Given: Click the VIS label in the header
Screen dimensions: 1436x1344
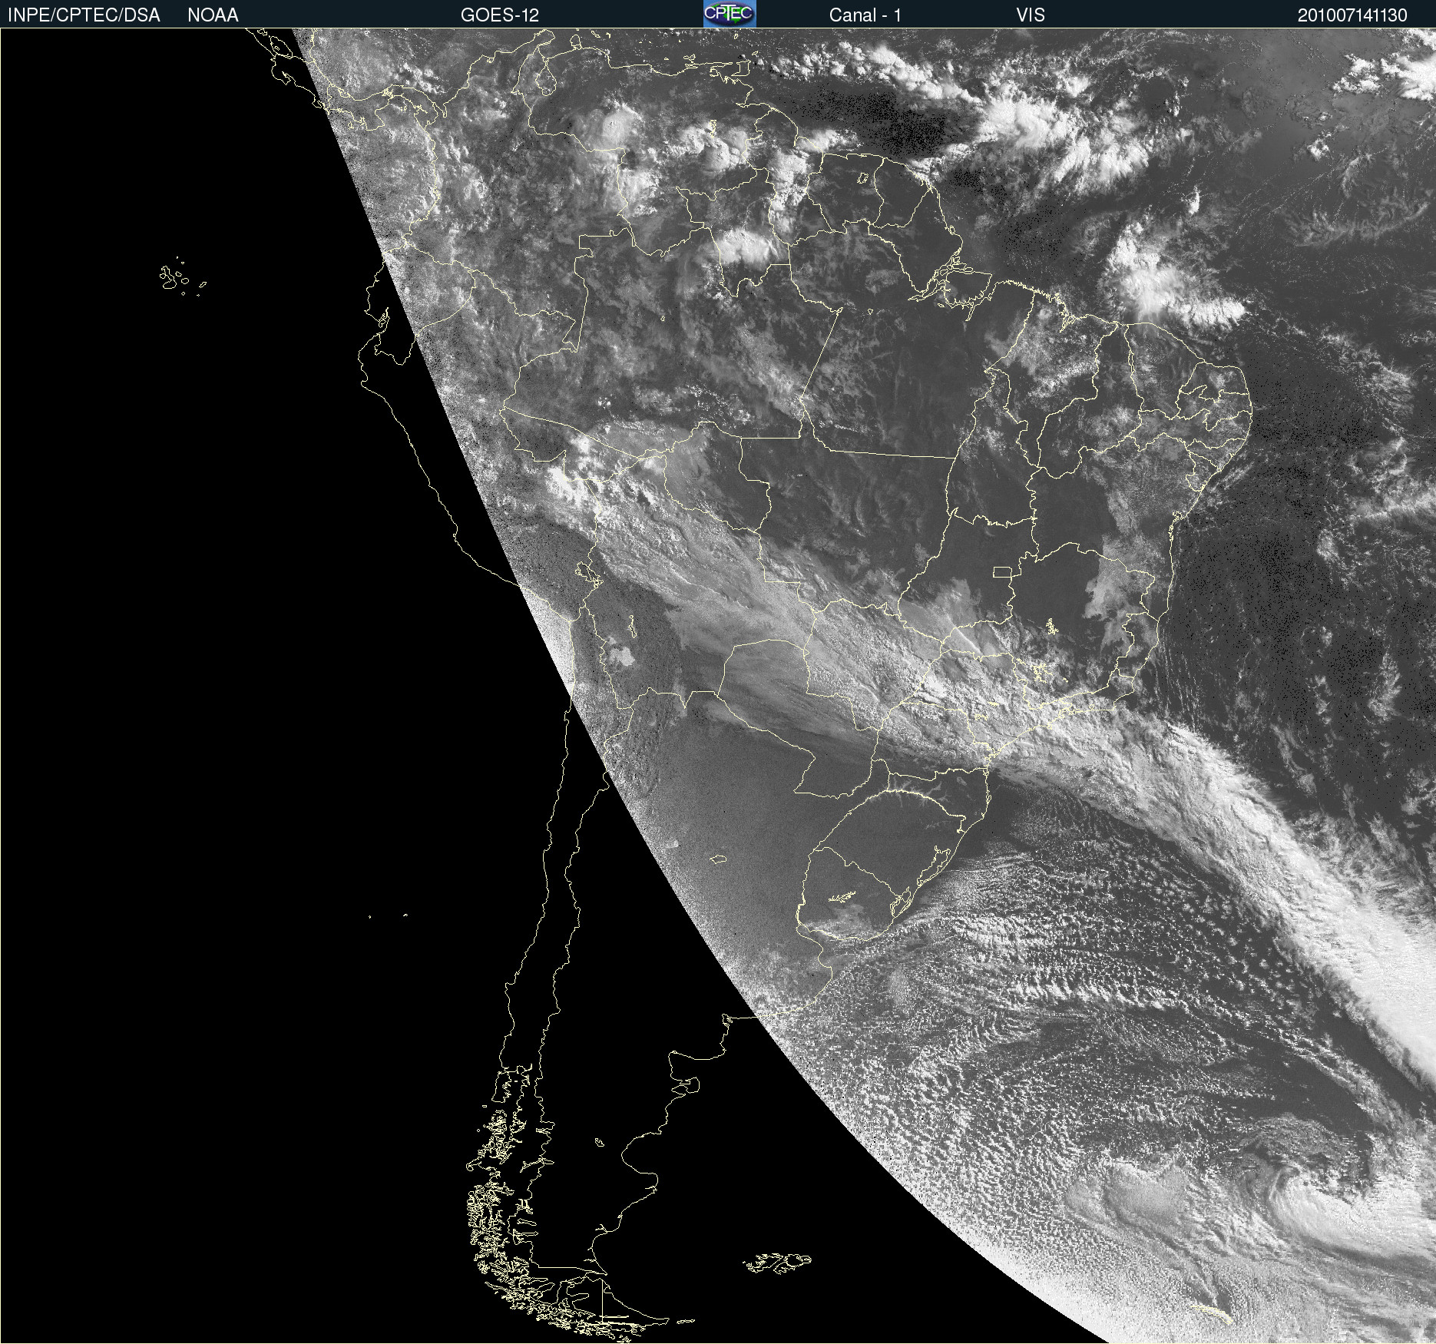Looking at the screenshot, I should point(1031,15).
